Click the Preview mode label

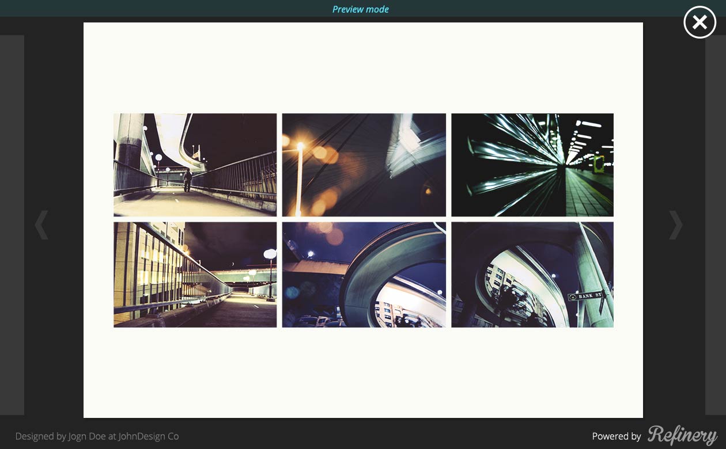(361, 9)
